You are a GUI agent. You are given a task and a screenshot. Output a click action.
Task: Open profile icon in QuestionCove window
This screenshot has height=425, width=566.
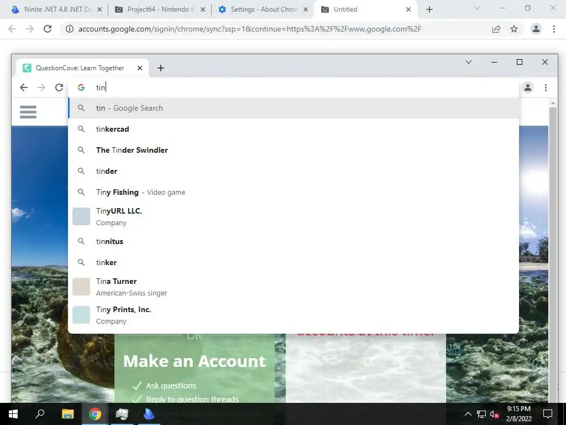pyautogui.click(x=528, y=87)
